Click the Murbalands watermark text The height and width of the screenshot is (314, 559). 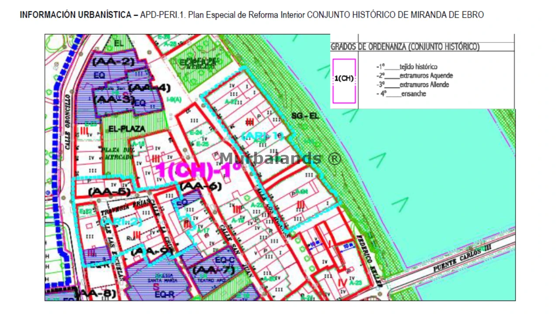point(280,158)
